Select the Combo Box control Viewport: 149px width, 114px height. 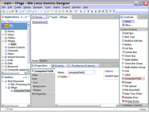point(129,52)
